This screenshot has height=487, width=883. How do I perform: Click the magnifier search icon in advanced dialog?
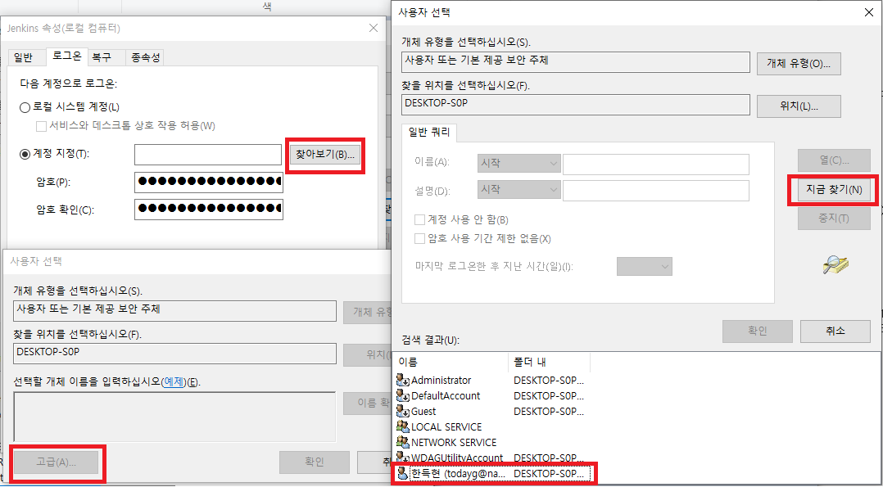(835, 264)
